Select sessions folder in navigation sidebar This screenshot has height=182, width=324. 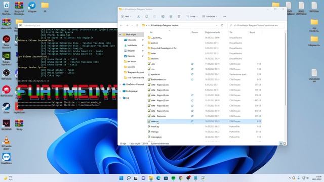pos(131,67)
